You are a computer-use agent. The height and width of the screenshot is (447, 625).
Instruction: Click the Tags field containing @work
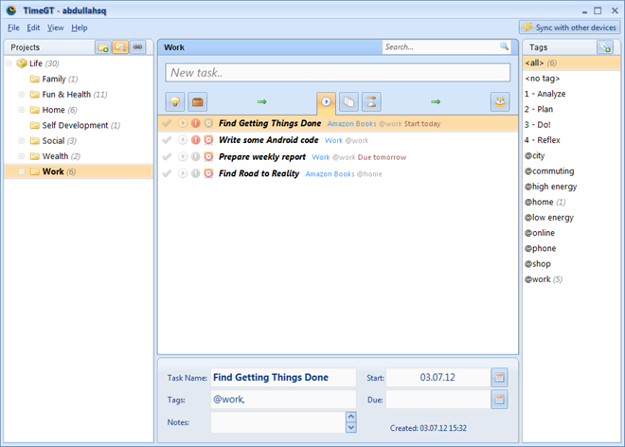(x=283, y=399)
